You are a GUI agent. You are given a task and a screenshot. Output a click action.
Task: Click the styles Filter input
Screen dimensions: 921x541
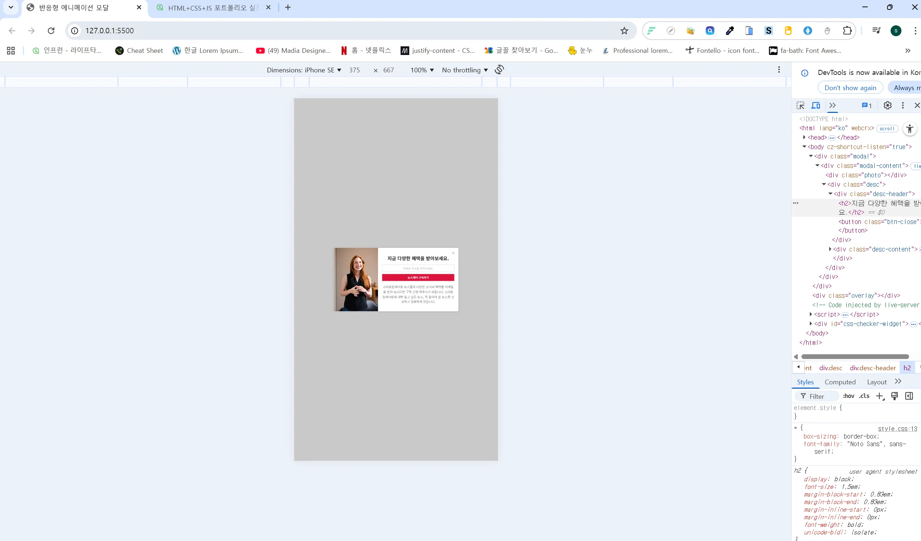(817, 396)
